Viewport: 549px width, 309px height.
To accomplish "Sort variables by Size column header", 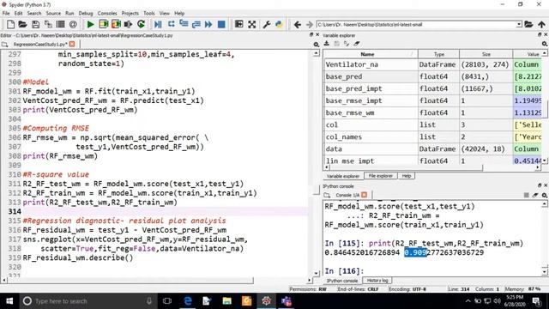I will (486, 54).
